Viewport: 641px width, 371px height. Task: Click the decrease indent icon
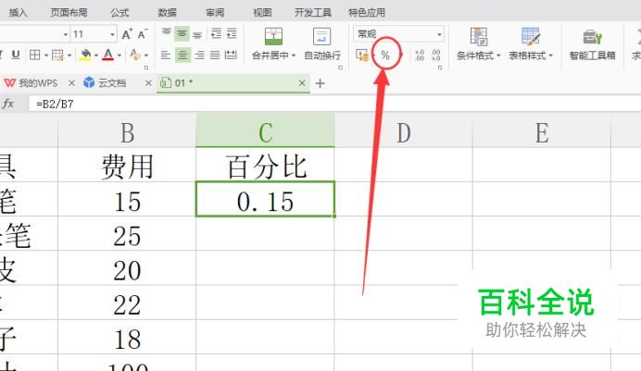pos(216,33)
